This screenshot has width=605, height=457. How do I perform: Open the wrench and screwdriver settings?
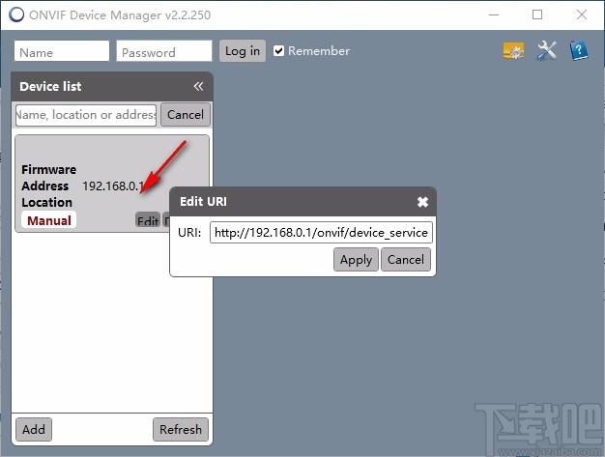547,51
